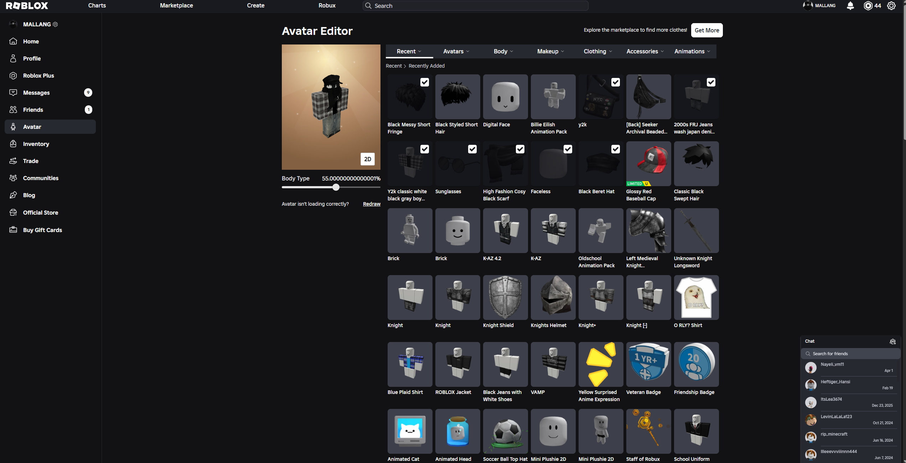Click MALLANG avatar in top bar
This screenshot has height=463, width=906.
808,6
